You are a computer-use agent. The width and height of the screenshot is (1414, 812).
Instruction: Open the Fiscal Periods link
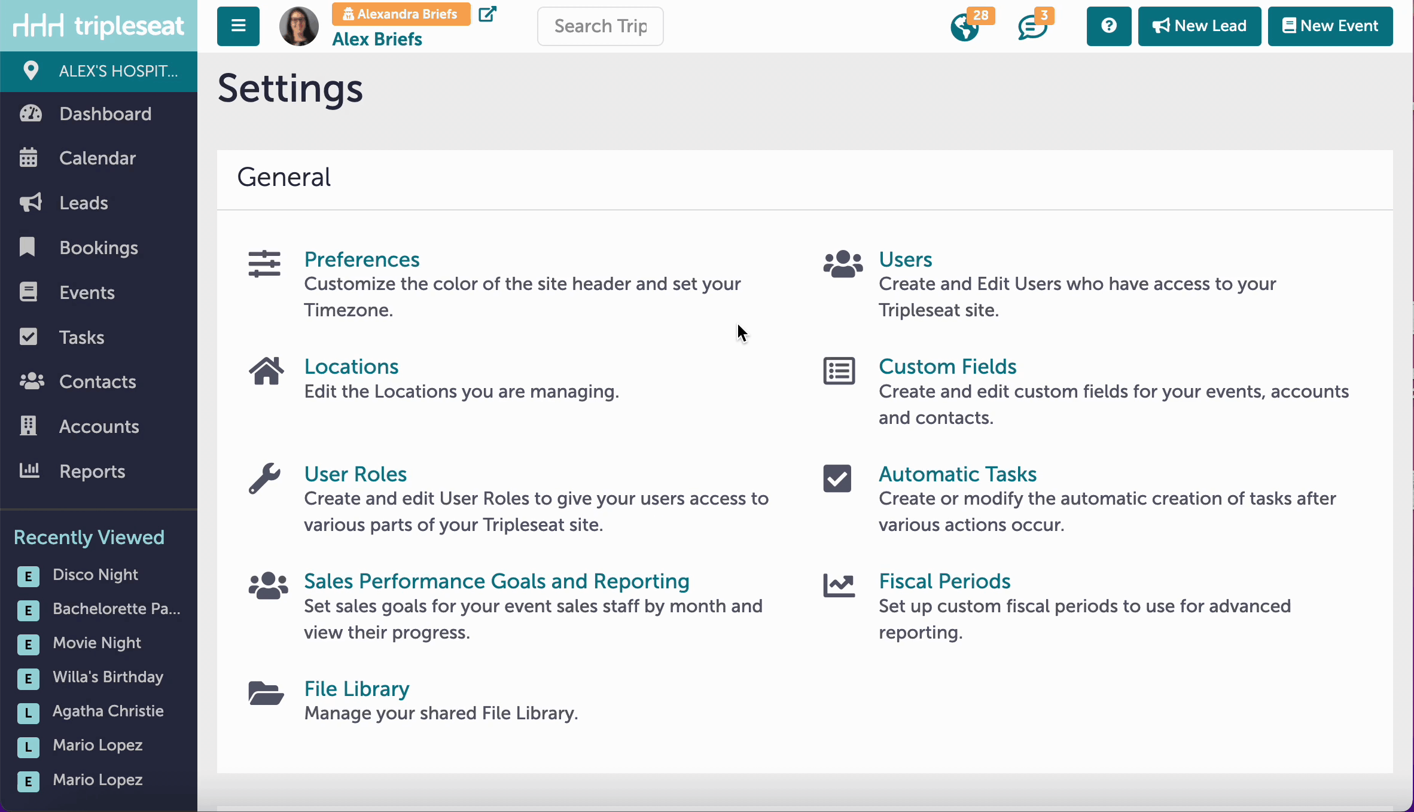click(944, 581)
